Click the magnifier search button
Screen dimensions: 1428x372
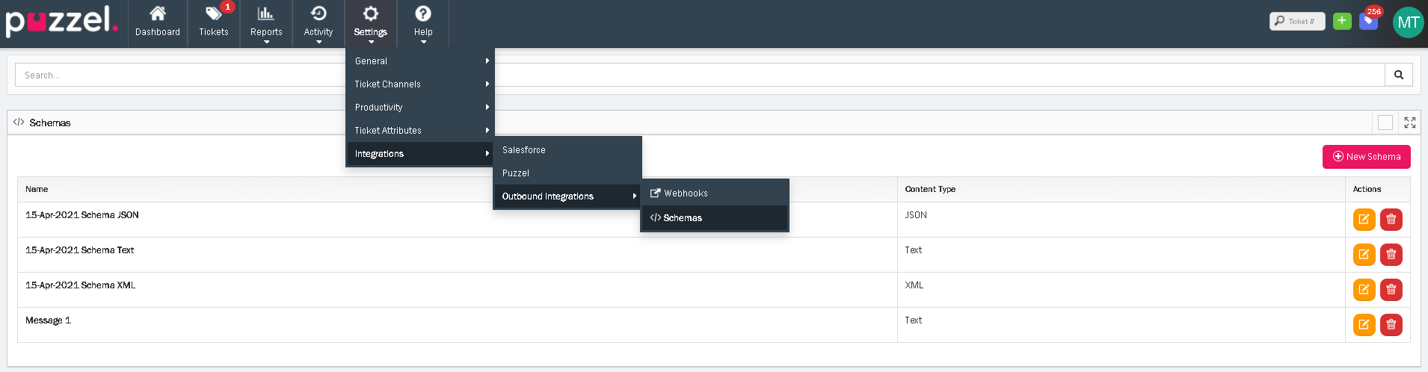[x=1398, y=75]
